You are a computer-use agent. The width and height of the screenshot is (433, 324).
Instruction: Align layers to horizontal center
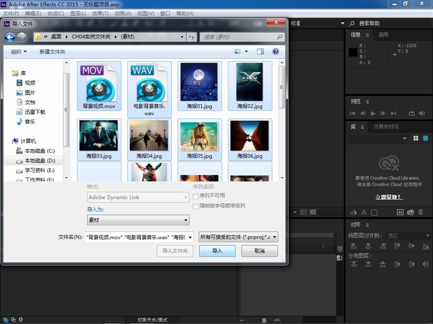tap(368, 246)
